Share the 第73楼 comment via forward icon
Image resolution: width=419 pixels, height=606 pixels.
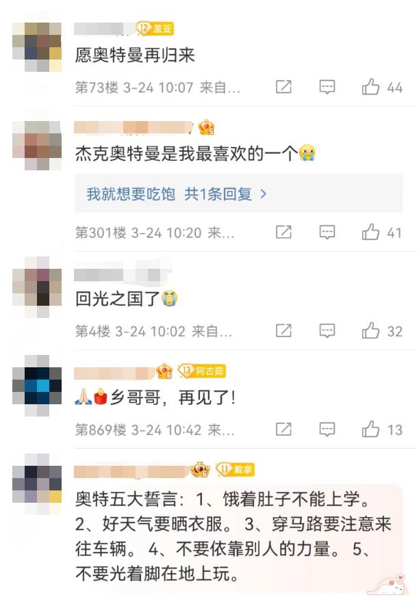tap(283, 87)
